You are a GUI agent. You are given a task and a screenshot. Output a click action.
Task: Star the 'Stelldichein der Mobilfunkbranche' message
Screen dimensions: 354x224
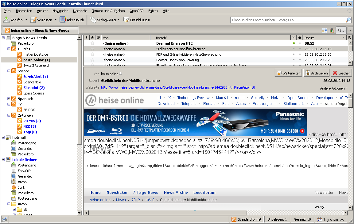pyautogui.click(x=92, y=49)
